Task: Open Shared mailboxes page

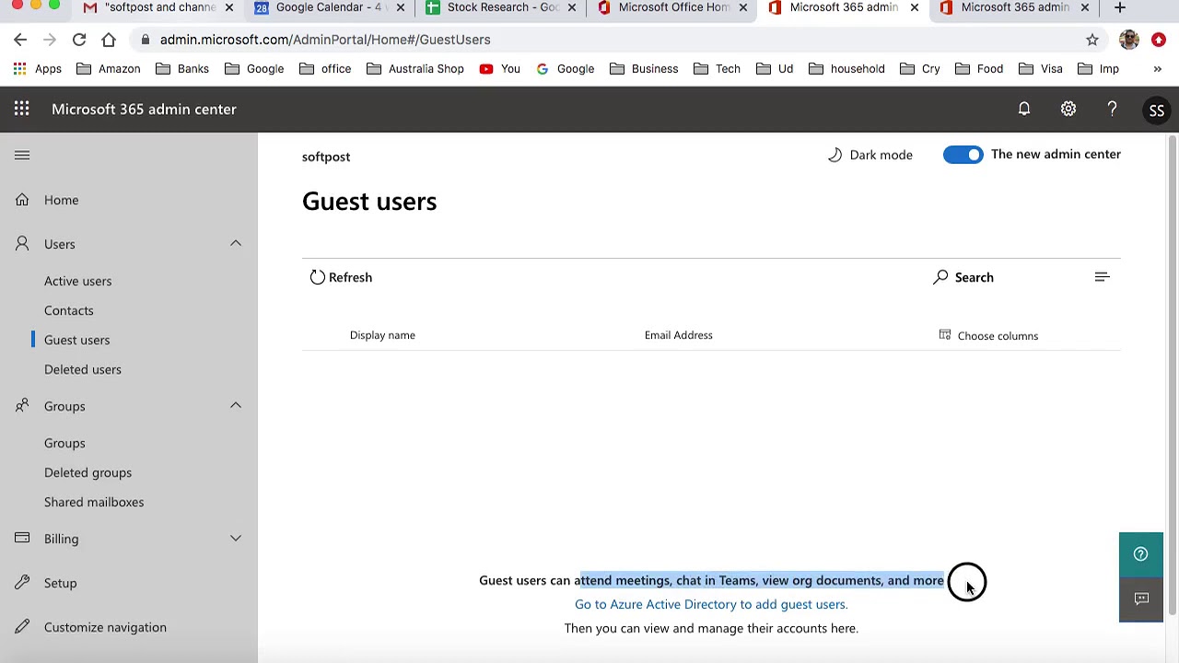Action: pyautogui.click(x=94, y=502)
